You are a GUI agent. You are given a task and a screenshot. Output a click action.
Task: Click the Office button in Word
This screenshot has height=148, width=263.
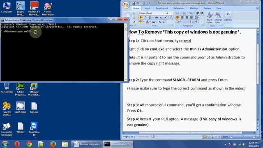coord(126,5)
